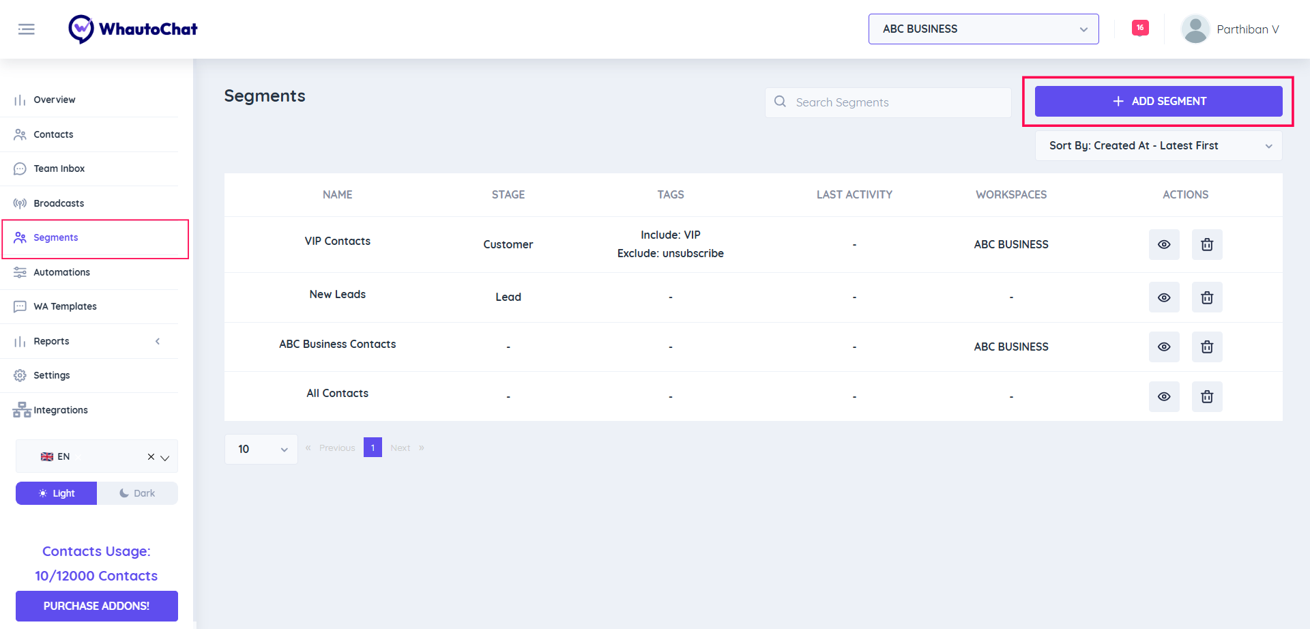View details of the VIP Contacts segment
The height and width of the screenshot is (629, 1310).
[x=1164, y=244]
